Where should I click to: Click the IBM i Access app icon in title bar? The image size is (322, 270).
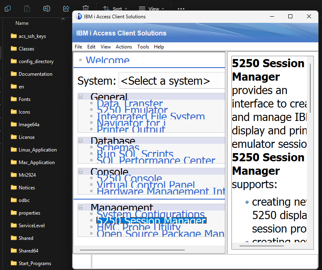point(79,16)
